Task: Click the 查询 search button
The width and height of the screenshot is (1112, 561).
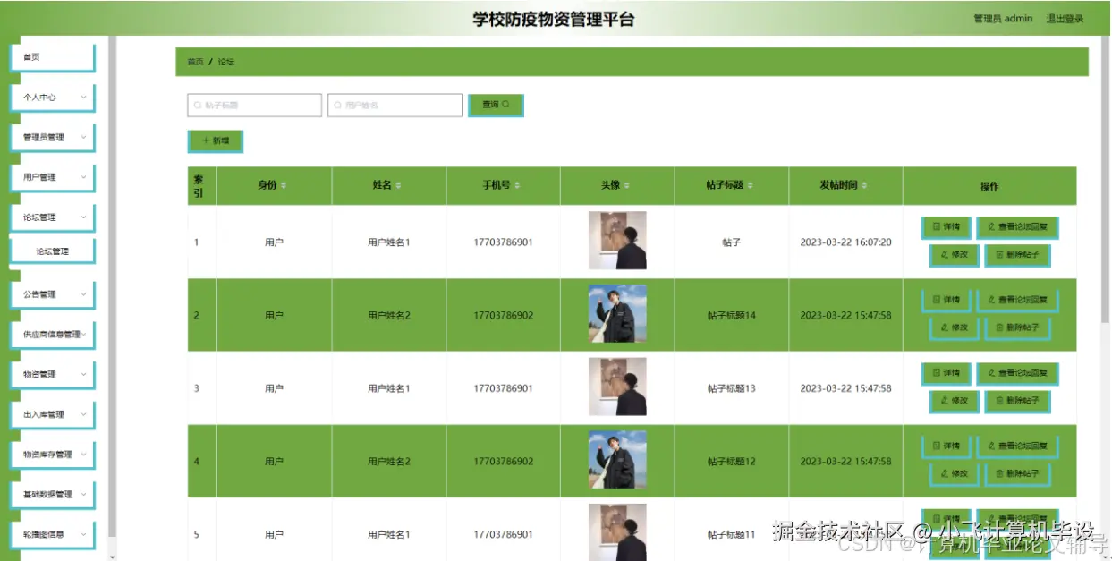Action: (496, 105)
